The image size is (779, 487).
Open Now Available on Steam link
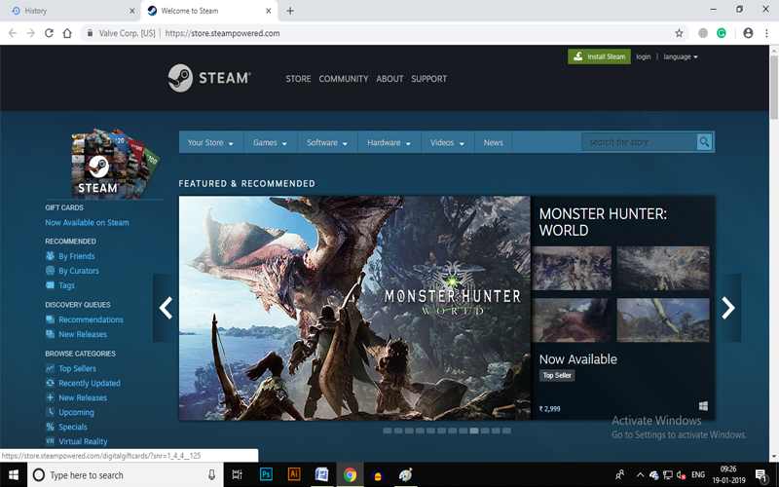[x=87, y=223]
